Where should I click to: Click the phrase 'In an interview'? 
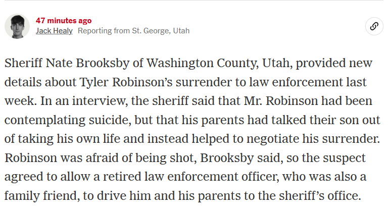coord(84,101)
